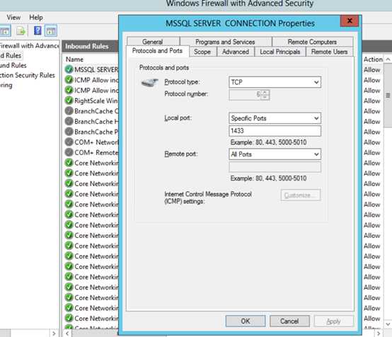Click the green check icon of MSSQL SERVER rule
Image resolution: width=392 pixels, height=337 pixels.
pos(69,69)
